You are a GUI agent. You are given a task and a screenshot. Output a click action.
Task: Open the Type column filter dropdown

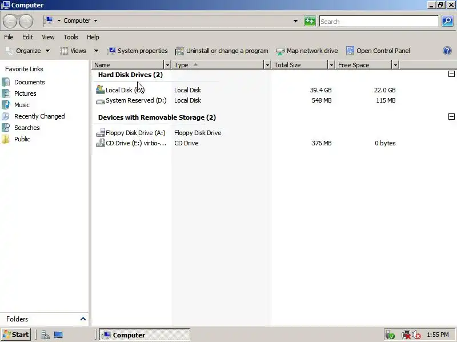[x=267, y=65]
